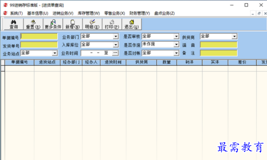Open the 盘点业务(Z) menu
The image size is (267, 160).
164,13
